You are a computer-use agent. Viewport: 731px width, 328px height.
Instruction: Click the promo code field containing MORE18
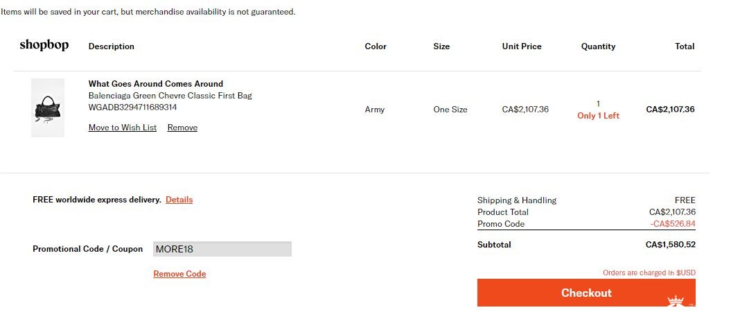click(x=222, y=249)
